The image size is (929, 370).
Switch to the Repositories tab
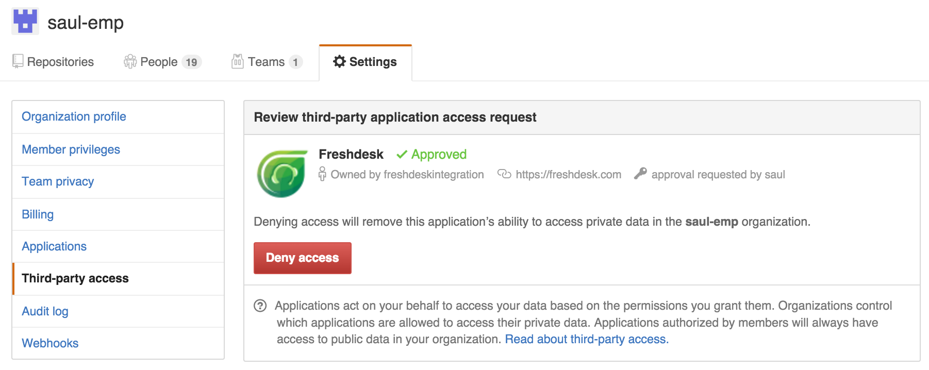[x=53, y=62]
